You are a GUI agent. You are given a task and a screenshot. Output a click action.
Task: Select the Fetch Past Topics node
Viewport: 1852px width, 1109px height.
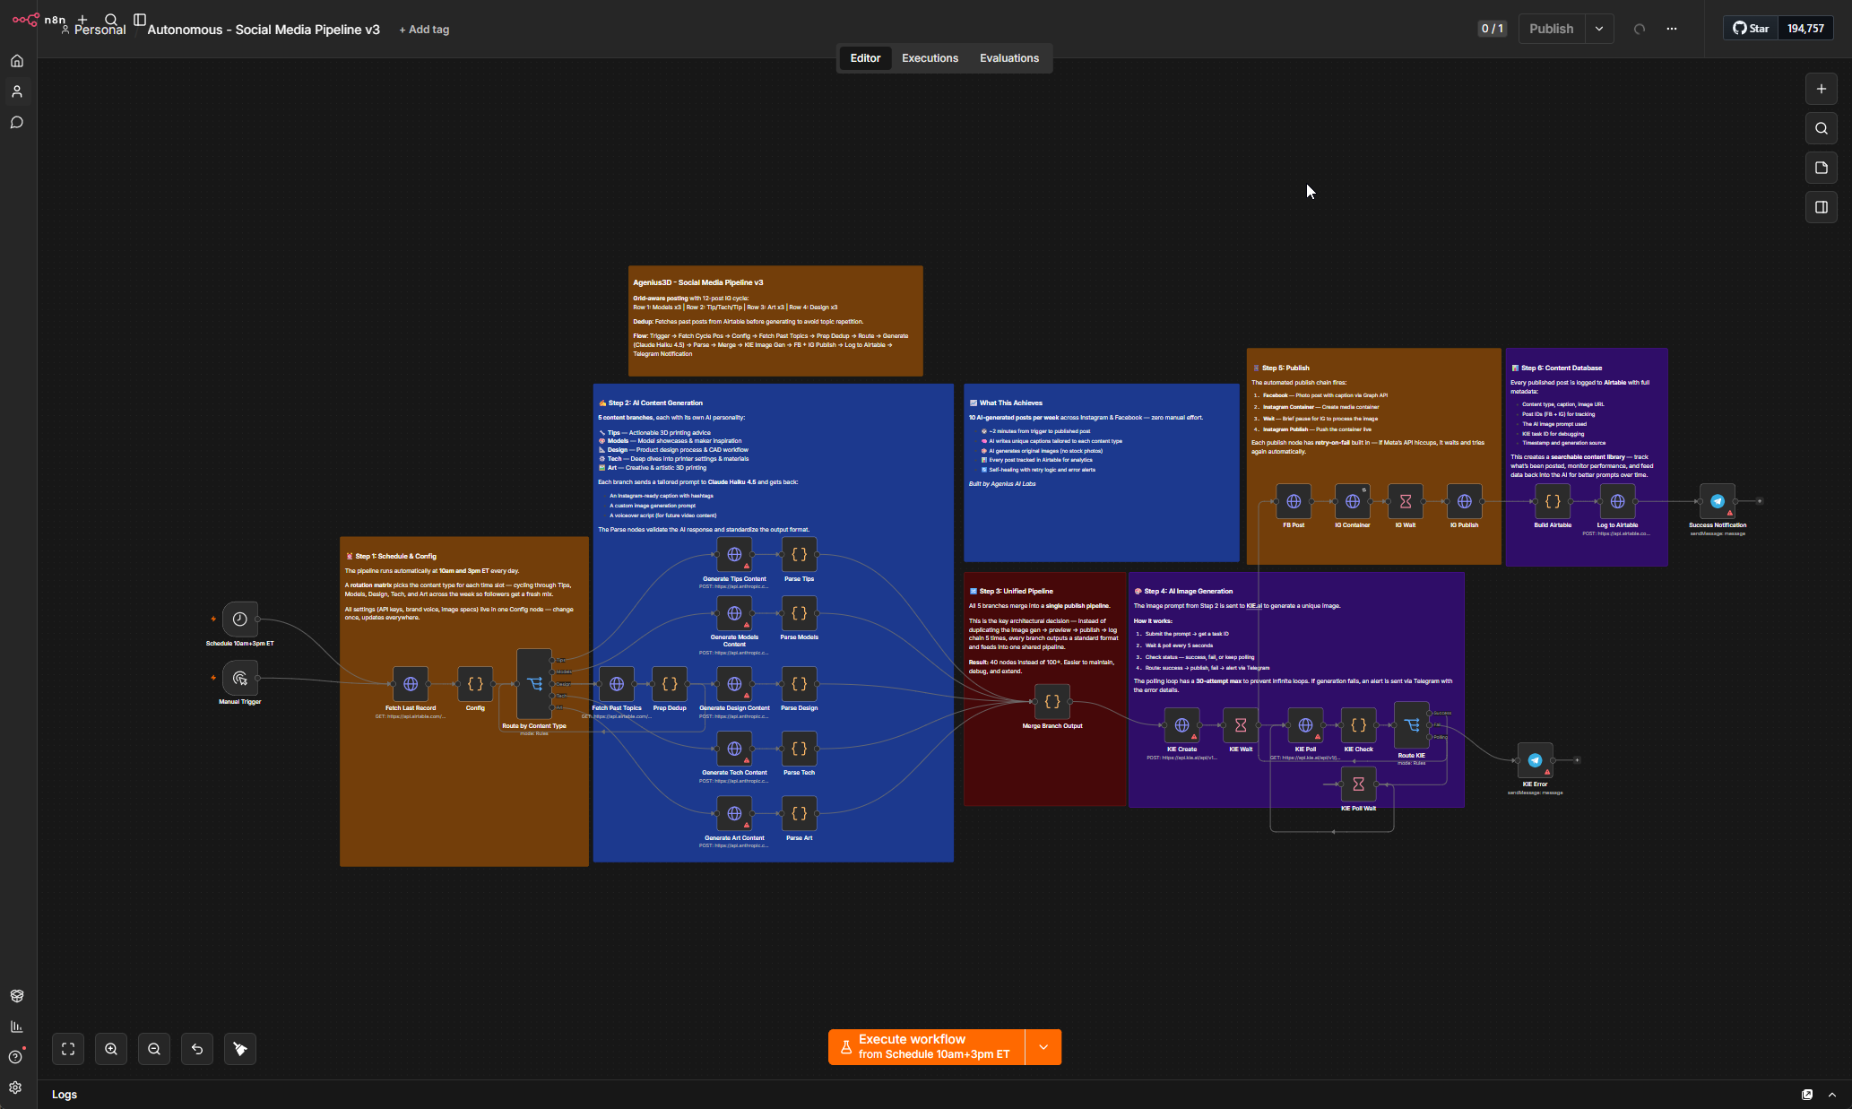tap(617, 684)
